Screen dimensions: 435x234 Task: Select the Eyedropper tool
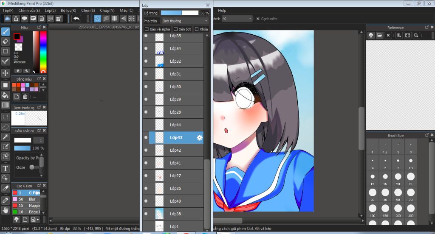5,200
